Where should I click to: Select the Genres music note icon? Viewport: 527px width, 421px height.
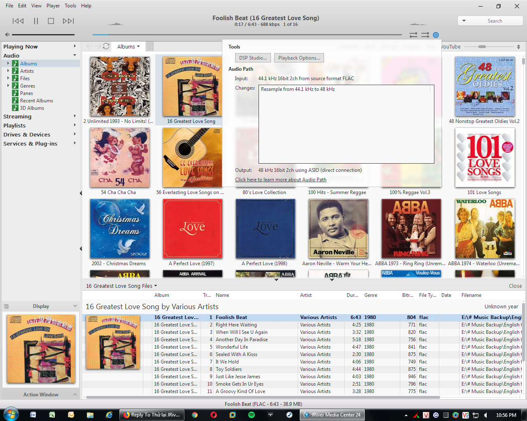point(15,86)
